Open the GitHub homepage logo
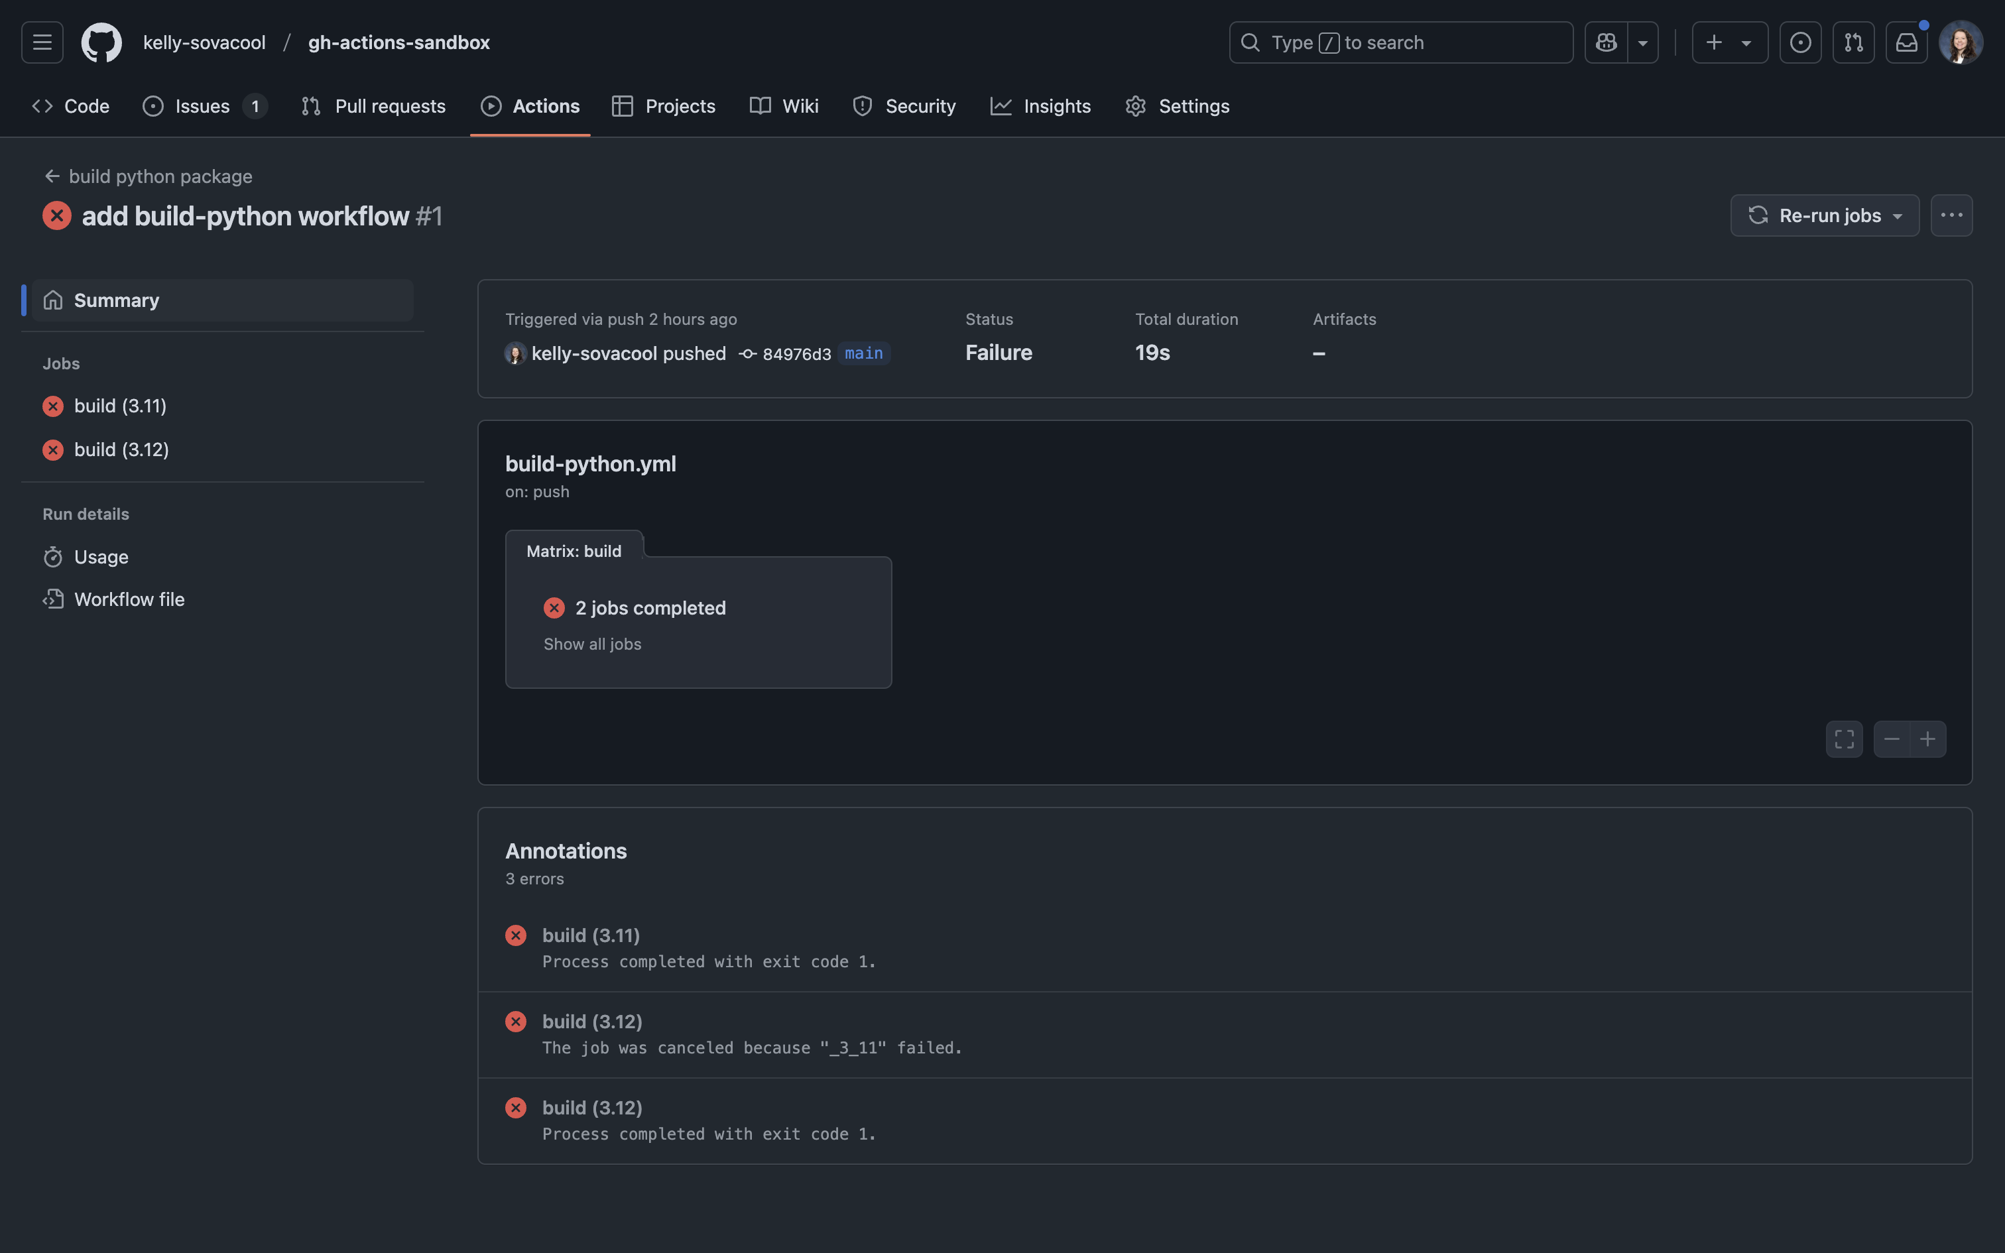This screenshot has height=1253, width=2005. tap(101, 42)
